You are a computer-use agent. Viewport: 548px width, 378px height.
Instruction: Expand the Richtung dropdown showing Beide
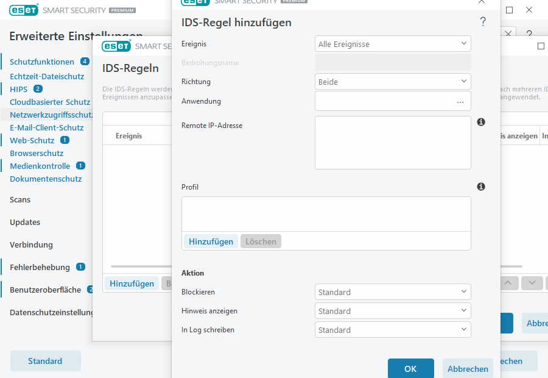(x=393, y=82)
